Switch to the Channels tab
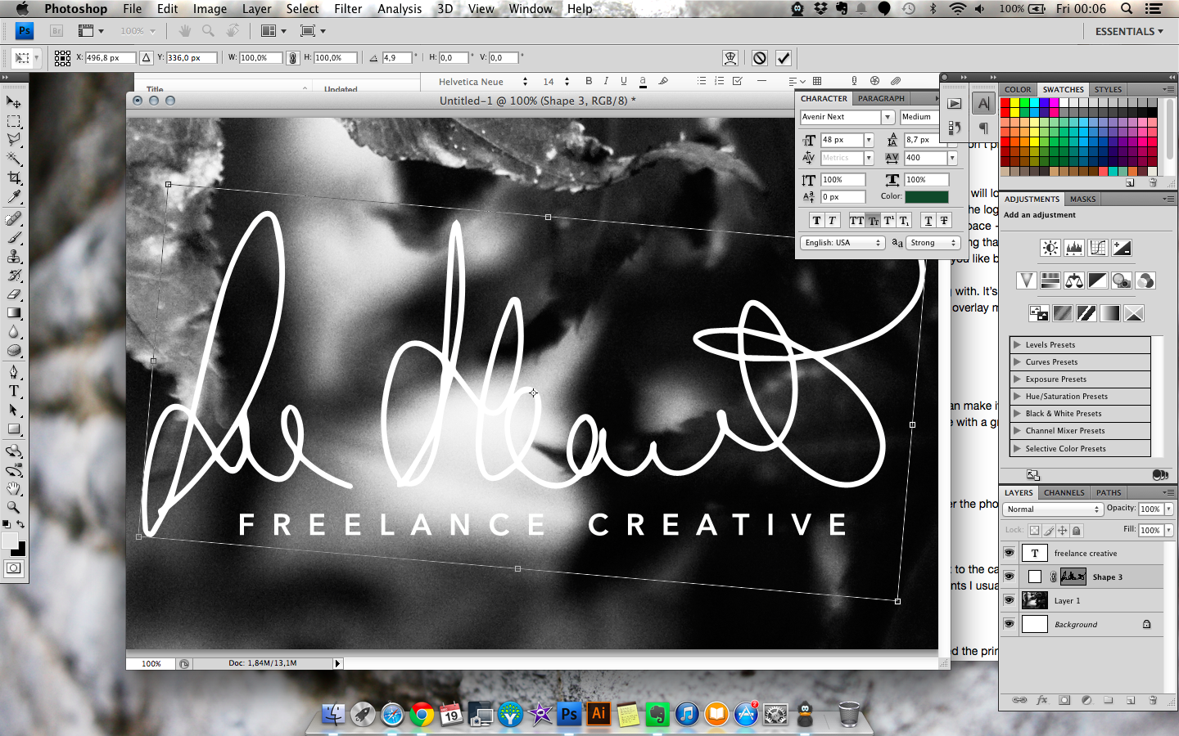The width and height of the screenshot is (1179, 736). click(1064, 492)
